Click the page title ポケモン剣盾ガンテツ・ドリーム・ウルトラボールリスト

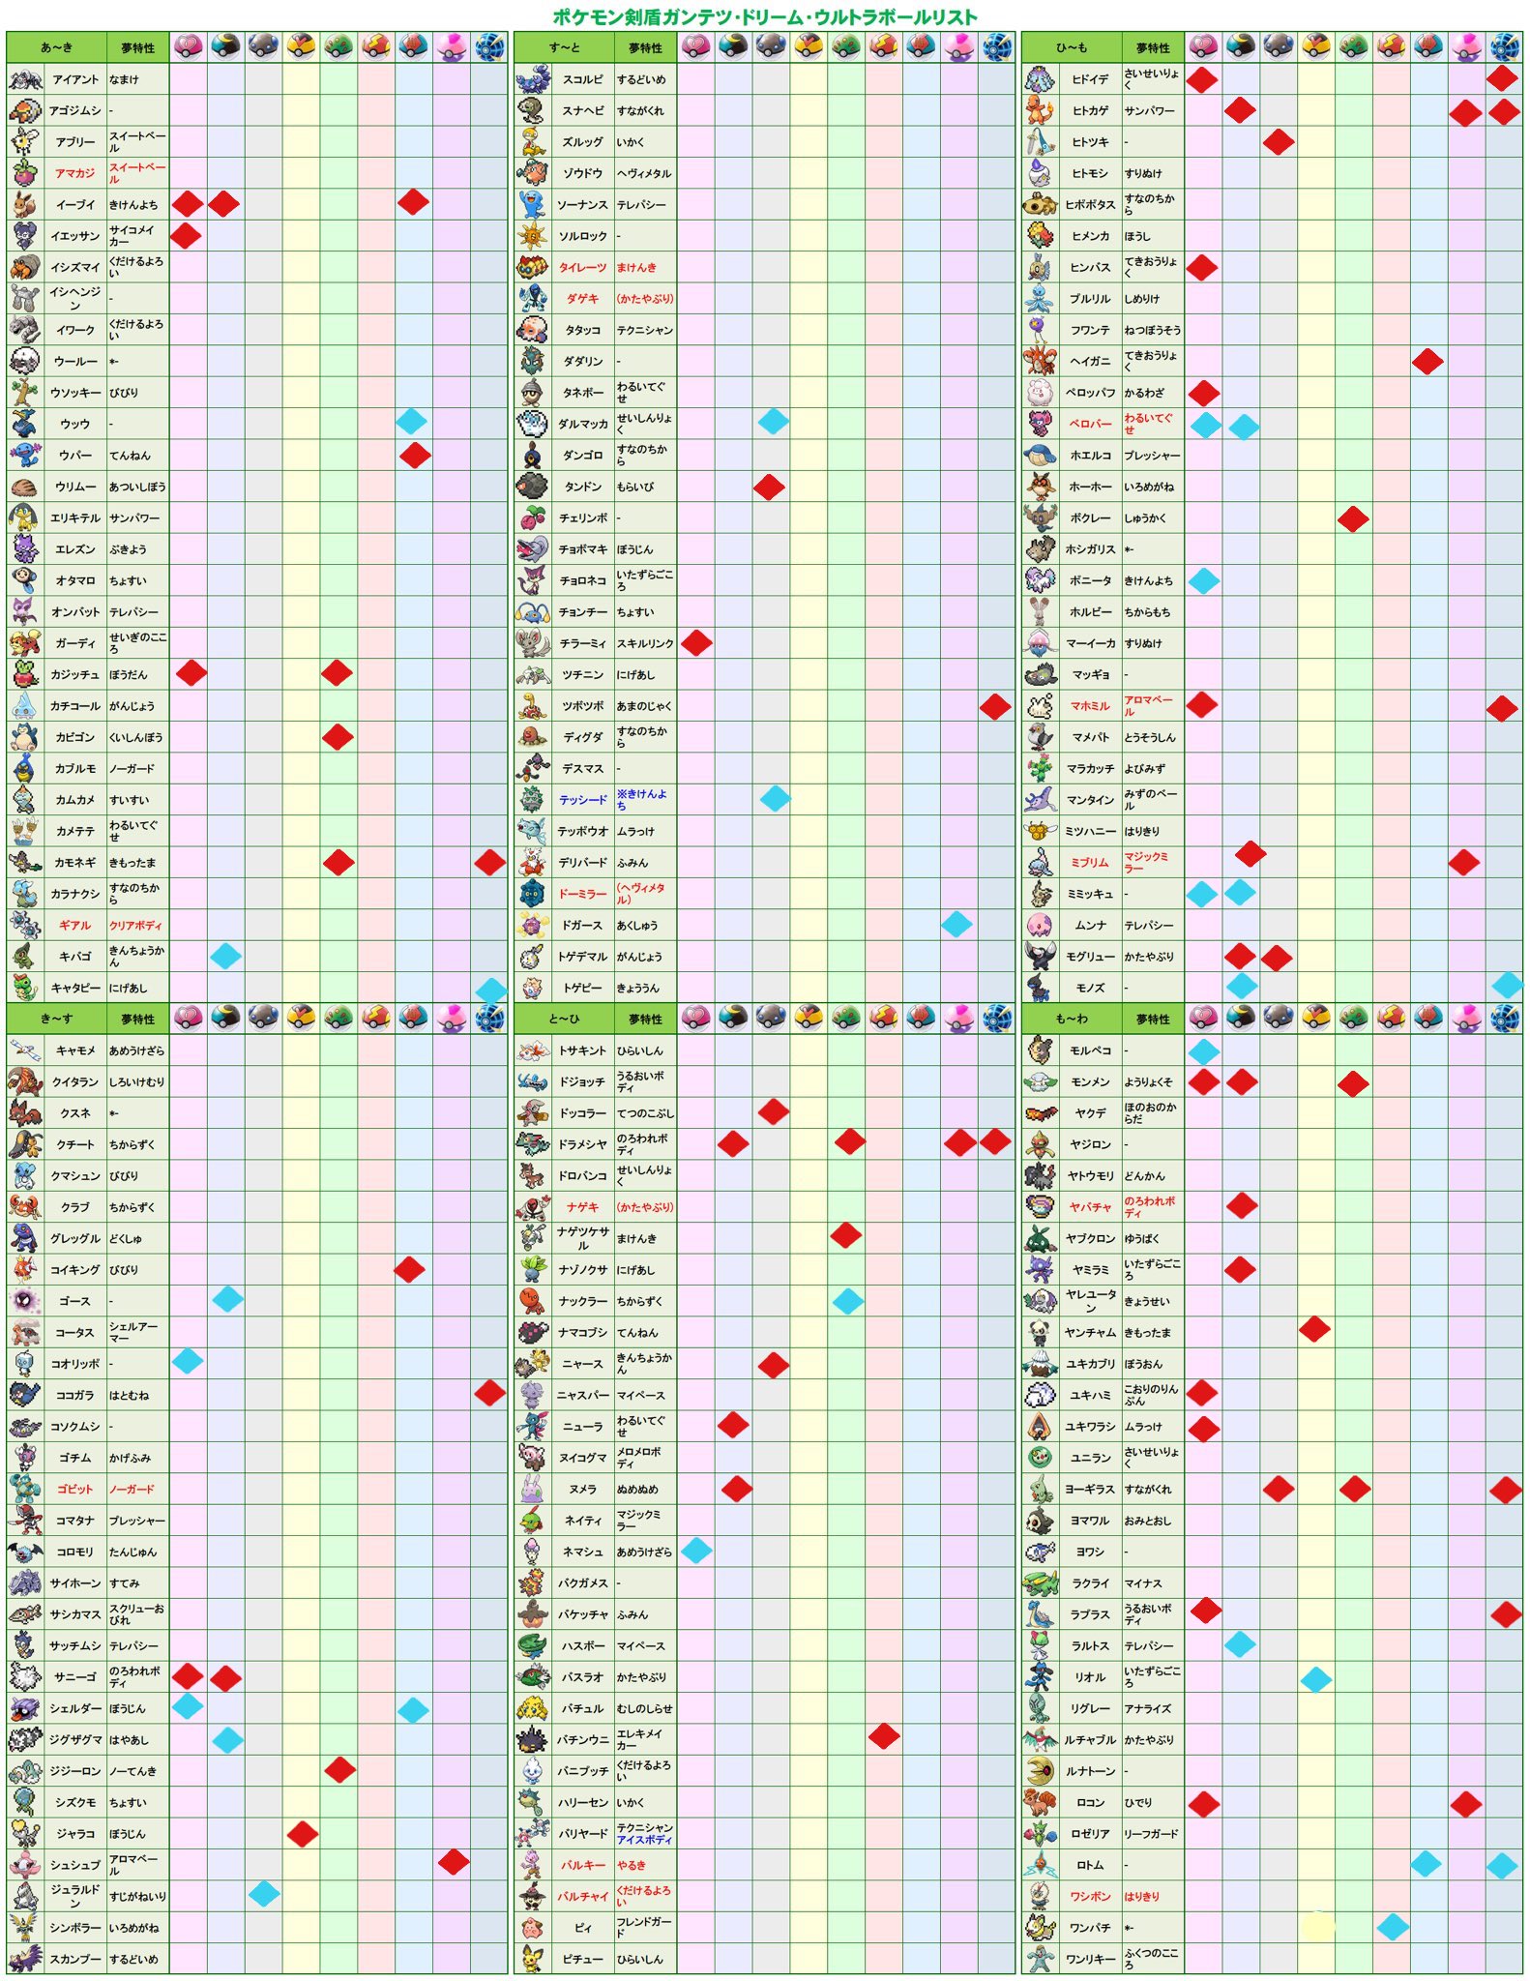[765, 16]
